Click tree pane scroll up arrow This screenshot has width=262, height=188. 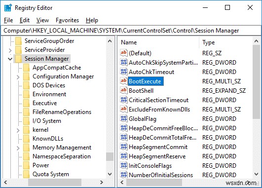(110, 41)
